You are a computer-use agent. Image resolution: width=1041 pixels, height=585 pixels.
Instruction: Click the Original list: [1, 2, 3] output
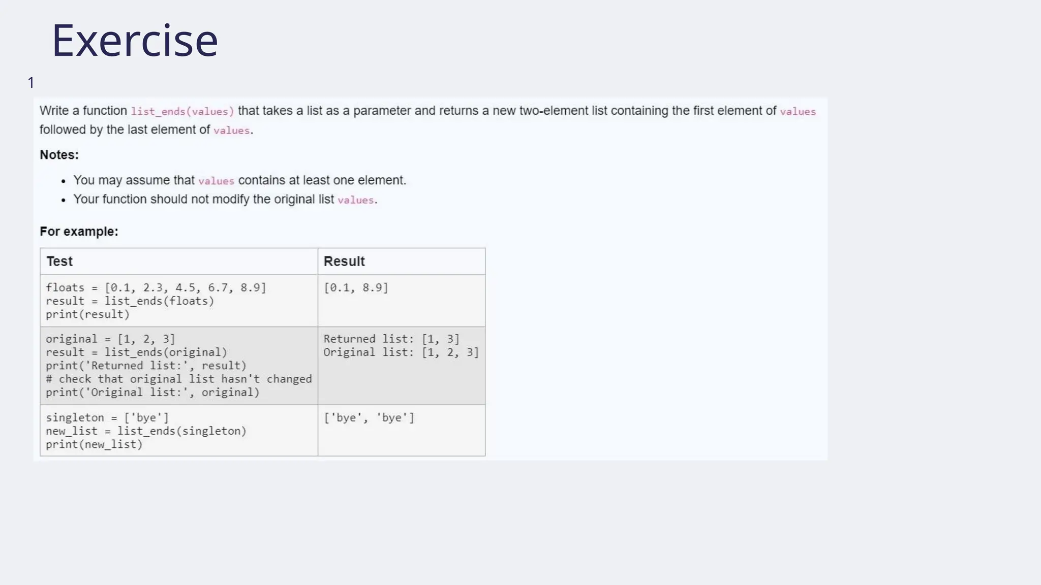[x=401, y=352]
